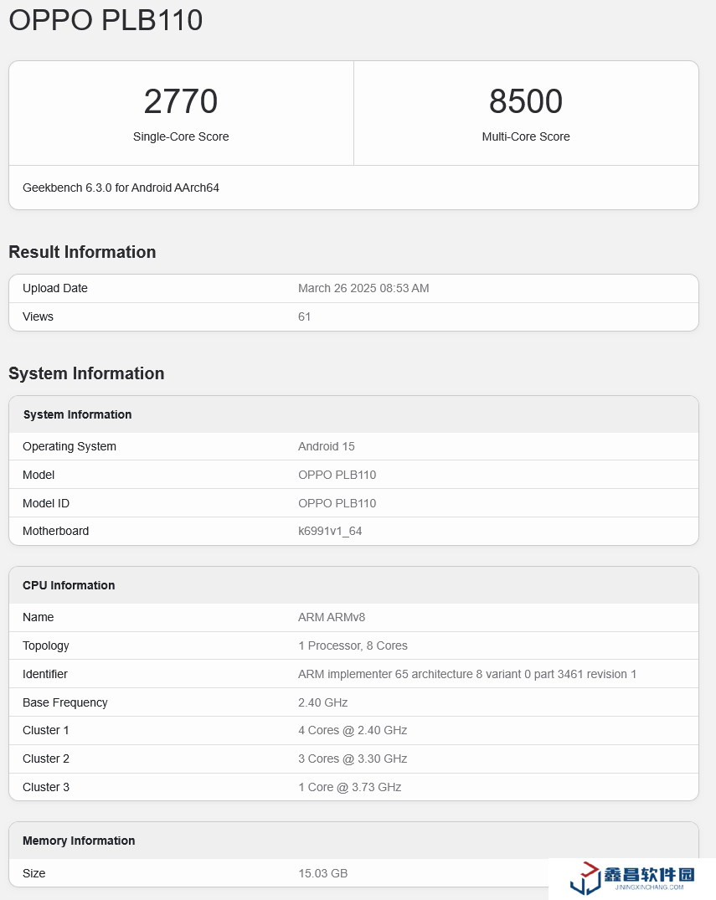716x900 pixels.
Task: Click the watermark logo icon at bottom right
Action: click(x=585, y=878)
